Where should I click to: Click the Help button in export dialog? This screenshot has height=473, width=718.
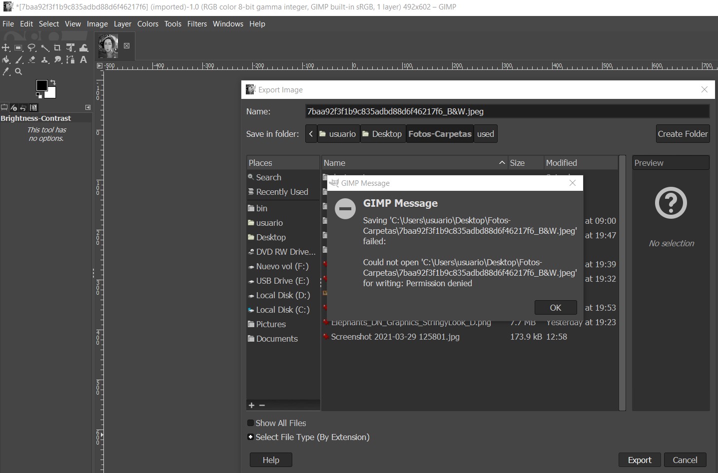coord(271,460)
